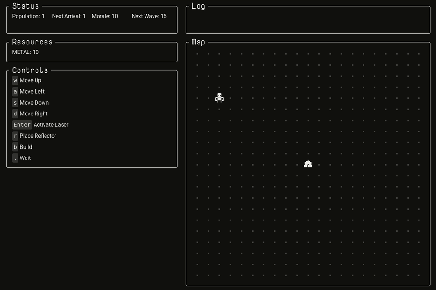The width and height of the screenshot is (436, 290).
Task: Select the METAL resource amount
Action: tap(26, 52)
